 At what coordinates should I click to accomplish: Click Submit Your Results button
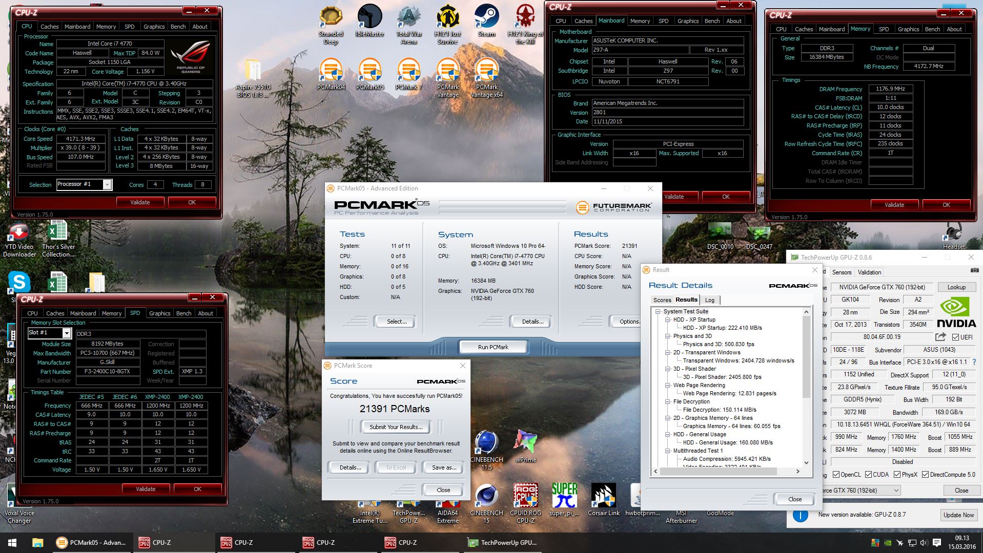[396, 427]
